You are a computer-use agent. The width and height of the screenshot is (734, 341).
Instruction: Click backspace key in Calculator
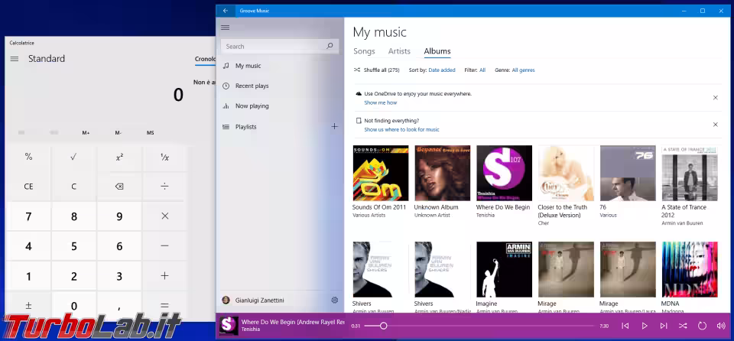(119, 187)
